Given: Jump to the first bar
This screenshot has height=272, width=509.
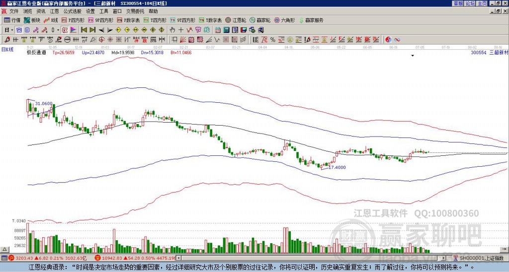Looking at the screenshot, I should (84, 30).
